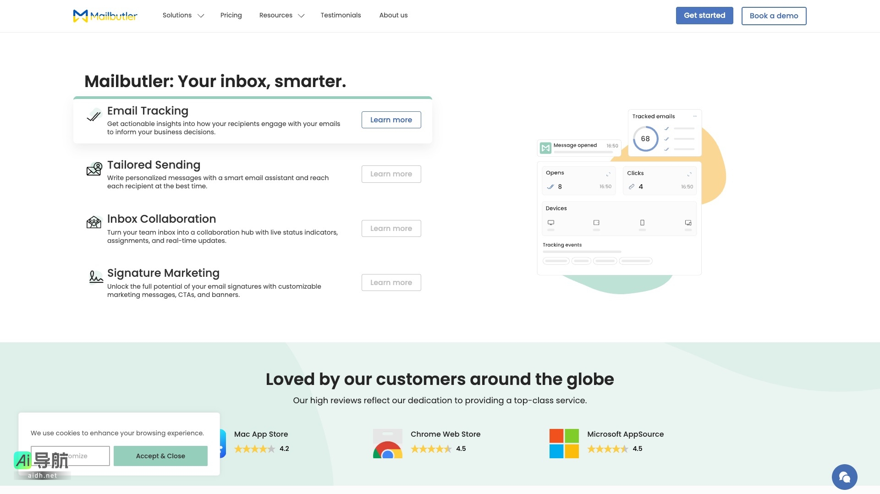
Task: Open the Tracked emails overflow menu dots
Action: [x=695, y=116]
